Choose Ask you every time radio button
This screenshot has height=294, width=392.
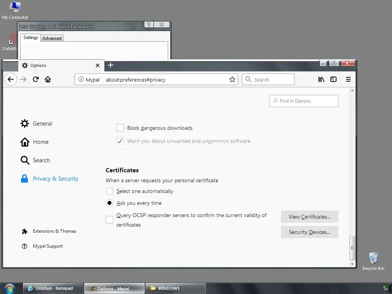[109, 203]
